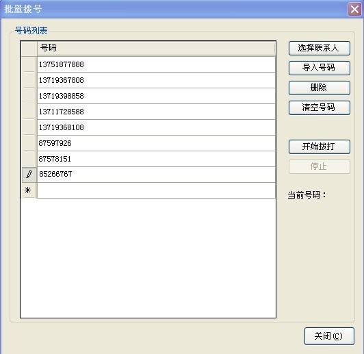Select the number 87578151 cell
This screenshot has width=364, height=354.
tap(156, 159)
